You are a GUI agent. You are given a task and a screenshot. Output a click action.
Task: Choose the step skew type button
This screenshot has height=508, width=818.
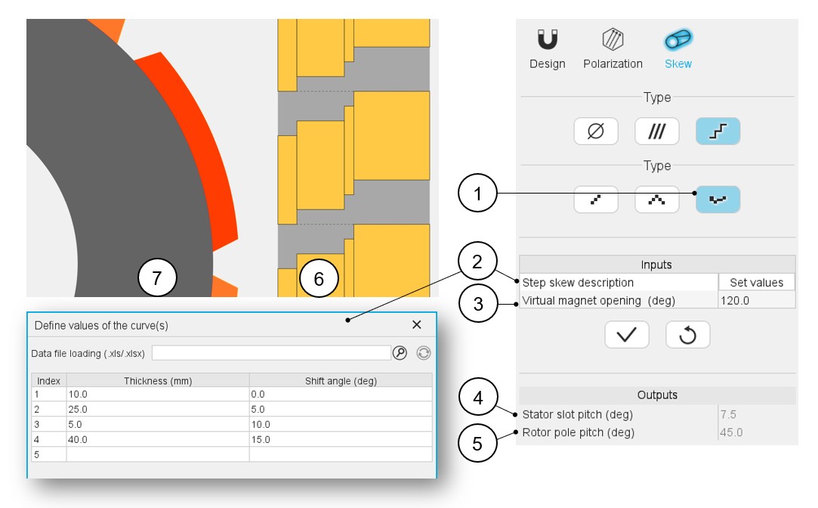pyautogui.click(x=718, y=131)
